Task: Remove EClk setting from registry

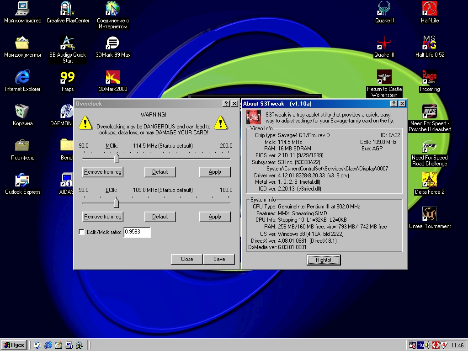Action: pos(103,217)
